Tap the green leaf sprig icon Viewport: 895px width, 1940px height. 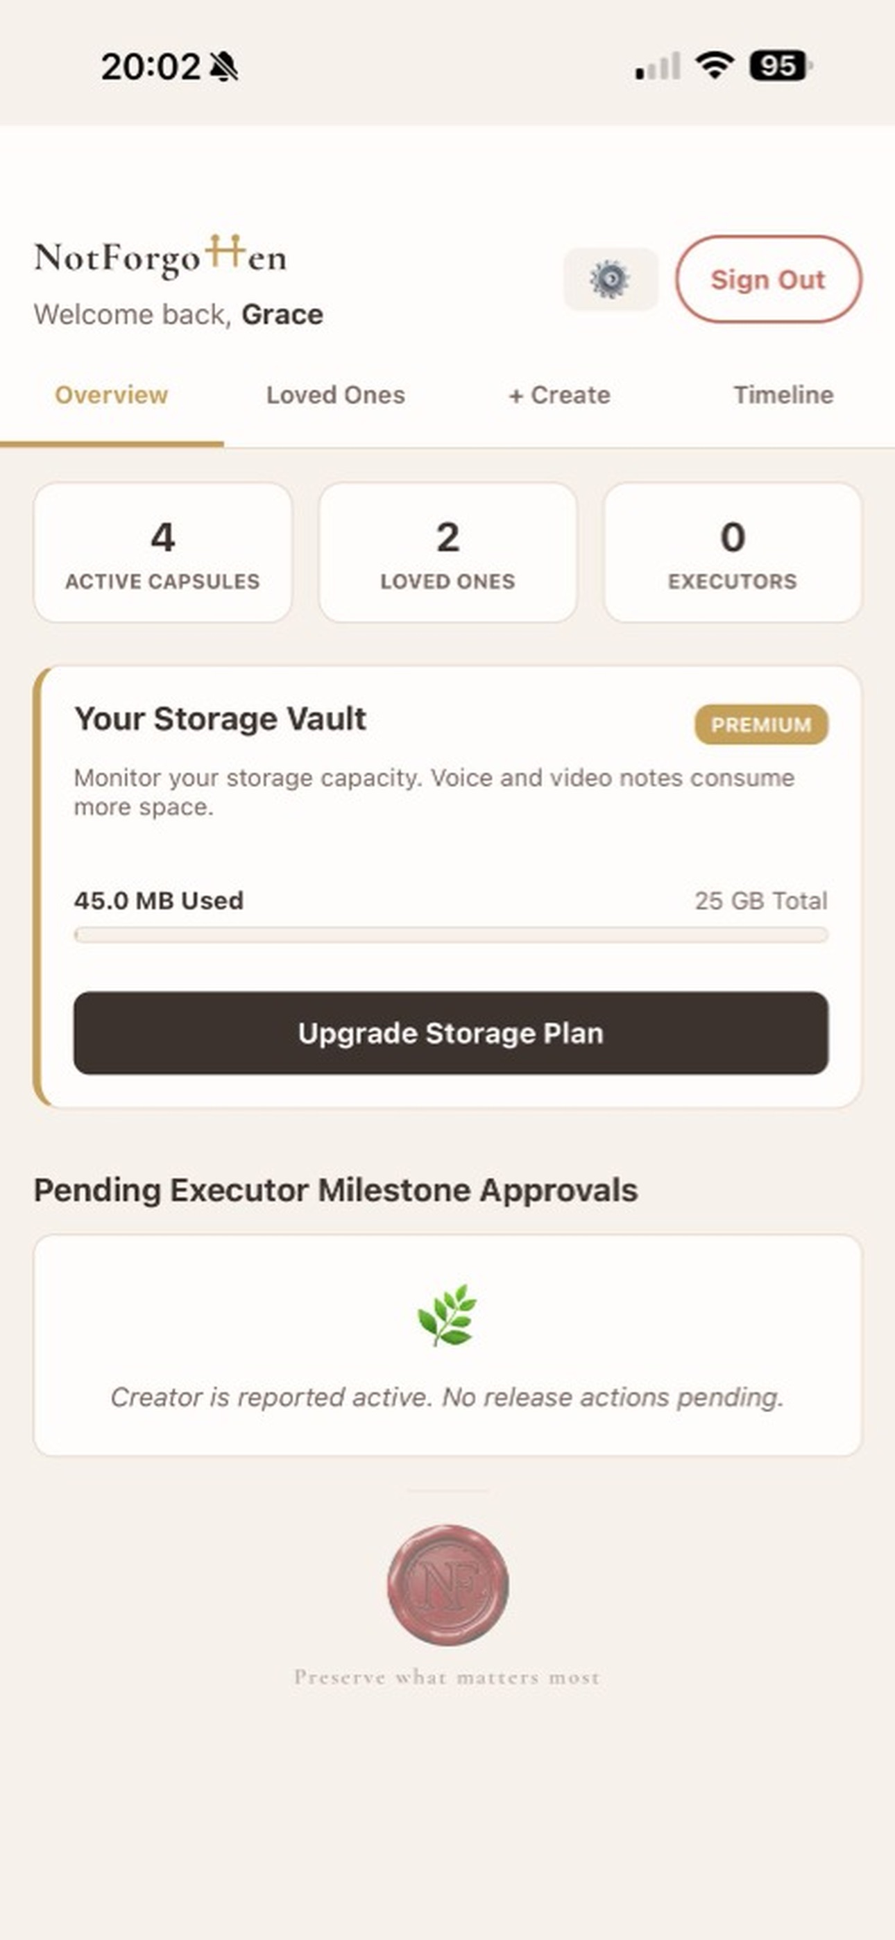coord(447,1315)
